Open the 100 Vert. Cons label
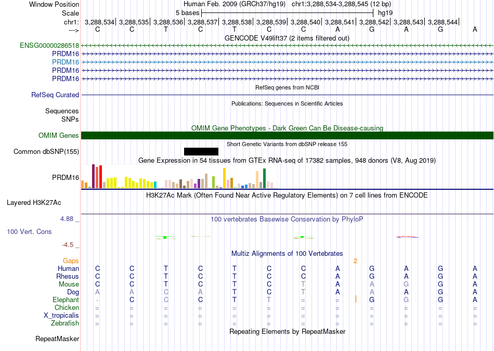The image size is (494, 351). [x=29, y=231]
